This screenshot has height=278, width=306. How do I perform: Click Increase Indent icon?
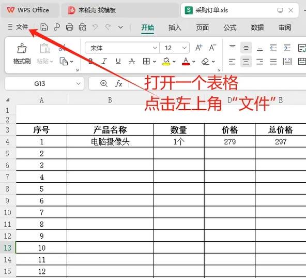tap(287, 48)
